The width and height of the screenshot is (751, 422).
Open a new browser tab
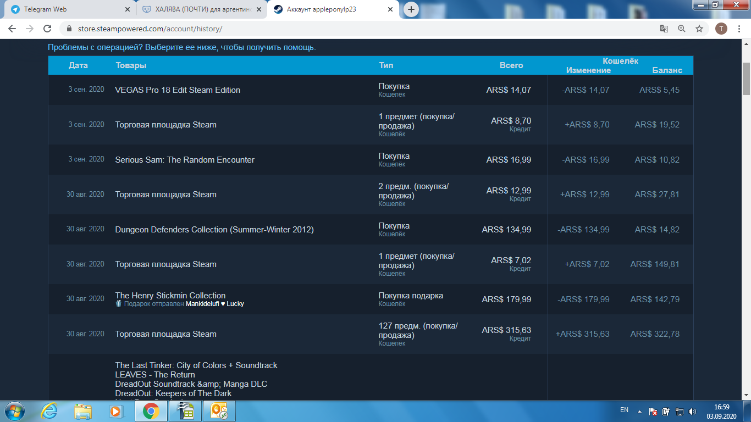411,9
